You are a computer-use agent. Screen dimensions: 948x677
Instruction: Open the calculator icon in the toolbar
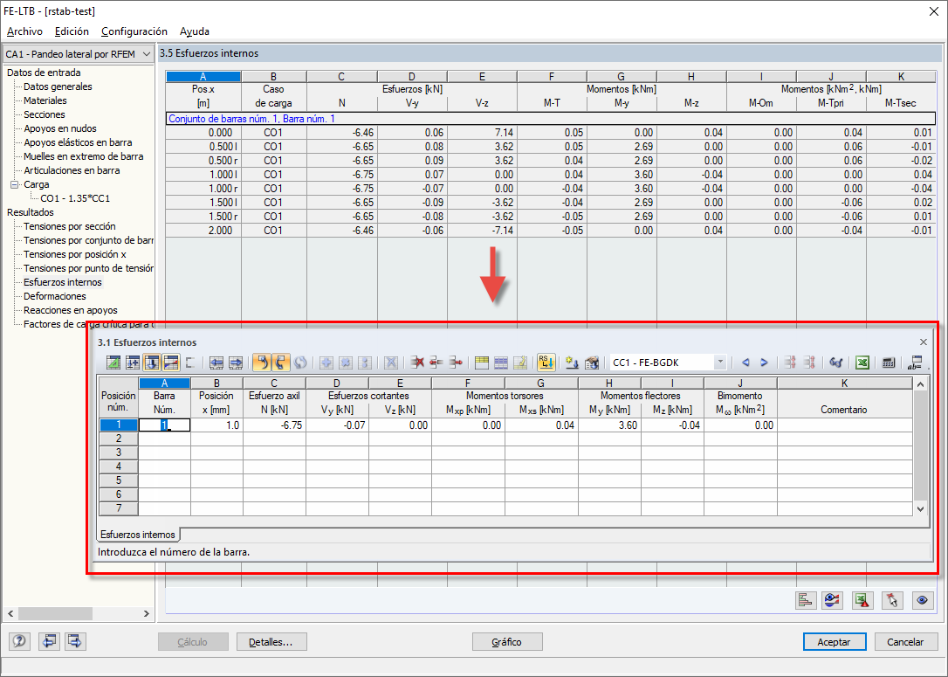[x=888, y=362]
